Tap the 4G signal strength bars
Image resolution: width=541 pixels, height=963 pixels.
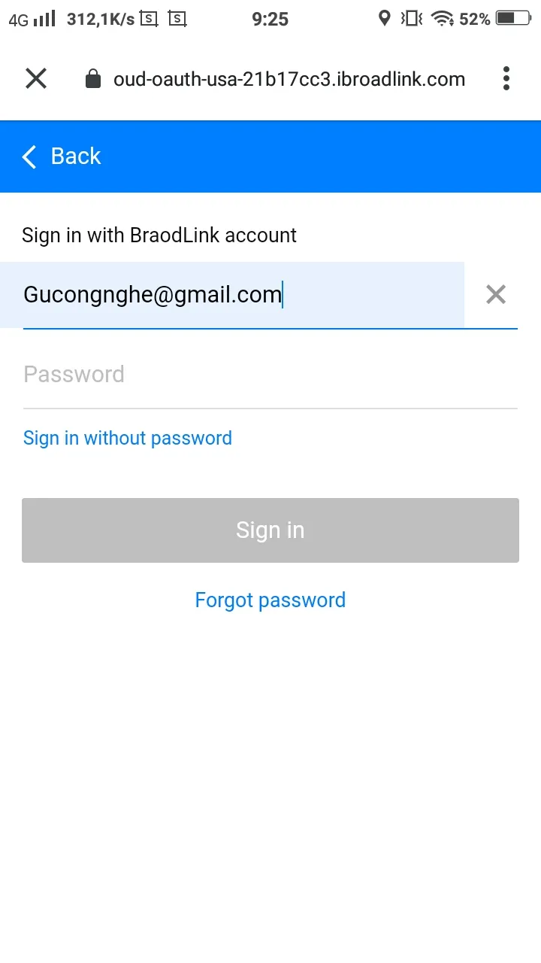[44, 19]
